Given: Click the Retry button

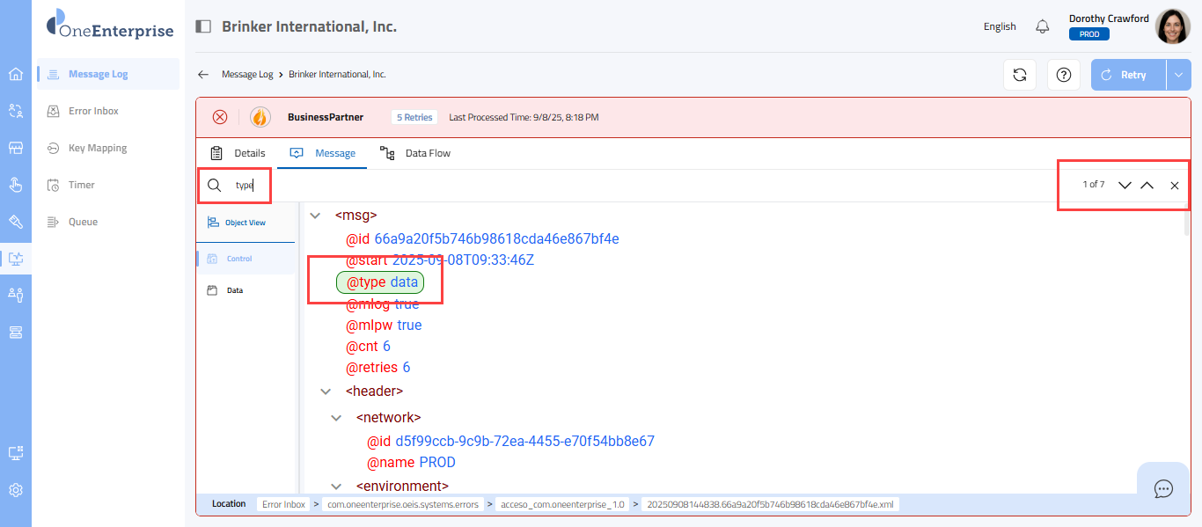Looking at the screenshot, I should pyautogui.click(x=1128, y=75).
